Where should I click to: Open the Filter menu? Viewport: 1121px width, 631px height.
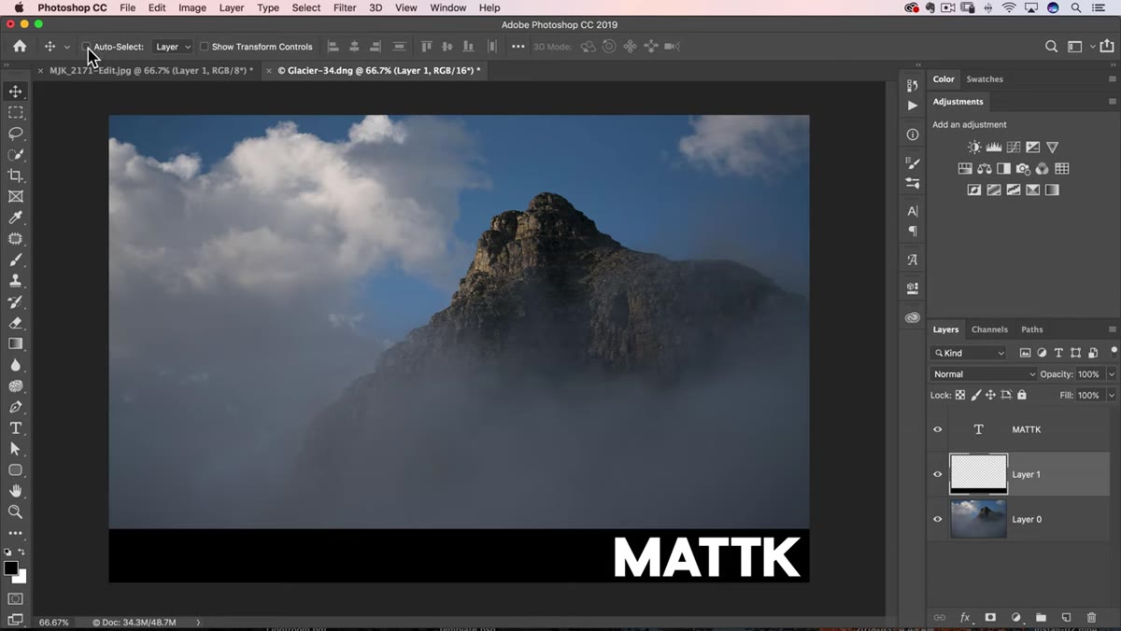(x=345, y=7)
